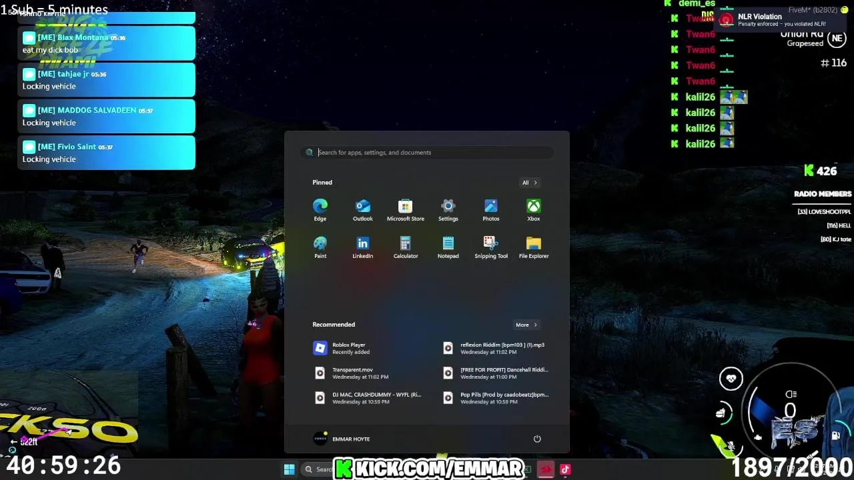Launch Snipping Tool from pinned apps

[491, 247]
